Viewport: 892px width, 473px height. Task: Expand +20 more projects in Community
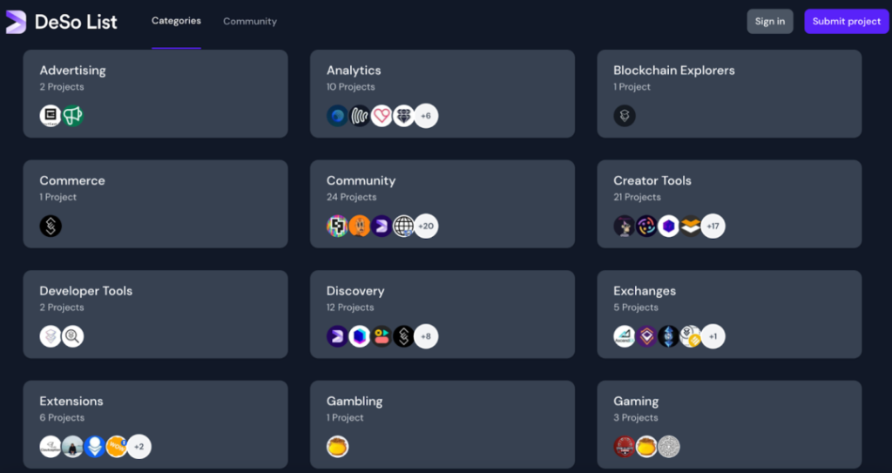(x=426, y=226)
